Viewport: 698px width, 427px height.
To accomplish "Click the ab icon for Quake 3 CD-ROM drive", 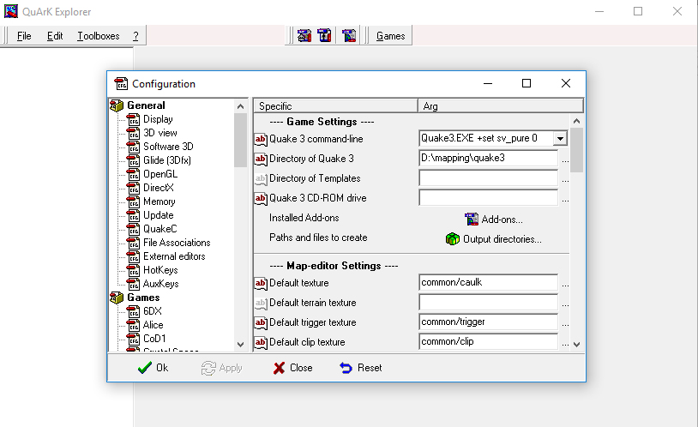I will [261, 198].
